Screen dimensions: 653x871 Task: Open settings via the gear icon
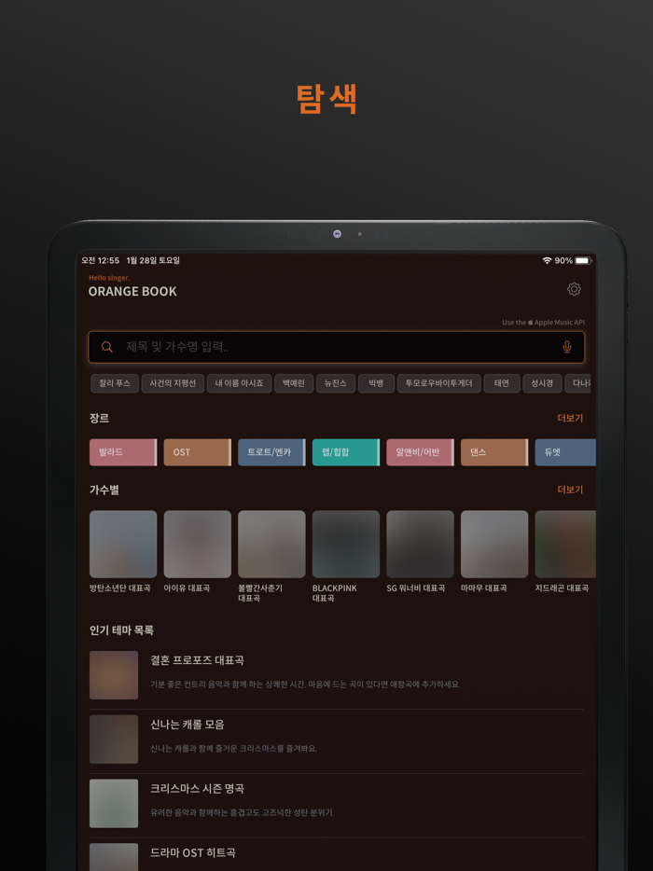coord(574,289)
